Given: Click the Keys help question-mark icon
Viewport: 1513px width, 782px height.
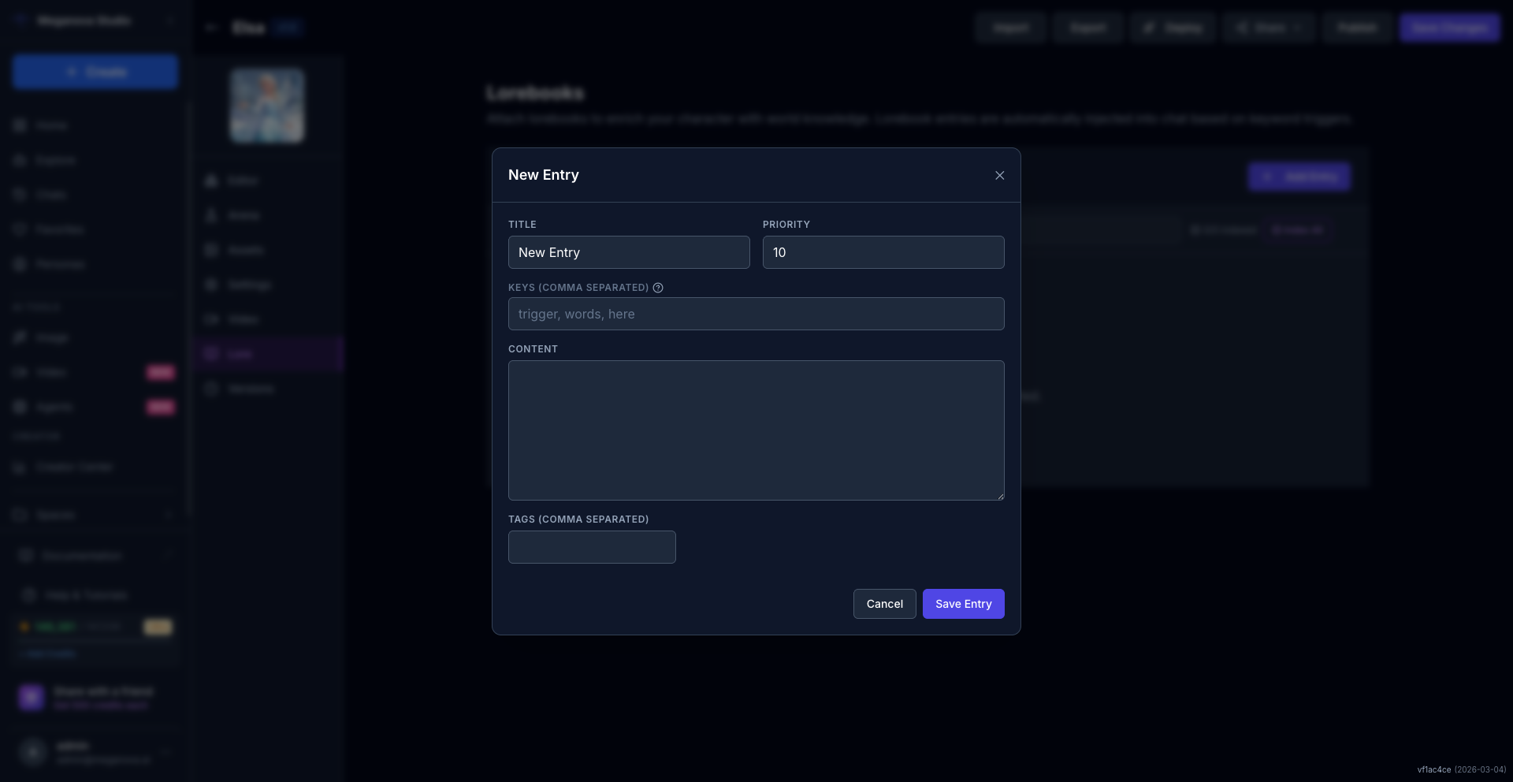Looking at the screenshot, I should pos(658,288).
